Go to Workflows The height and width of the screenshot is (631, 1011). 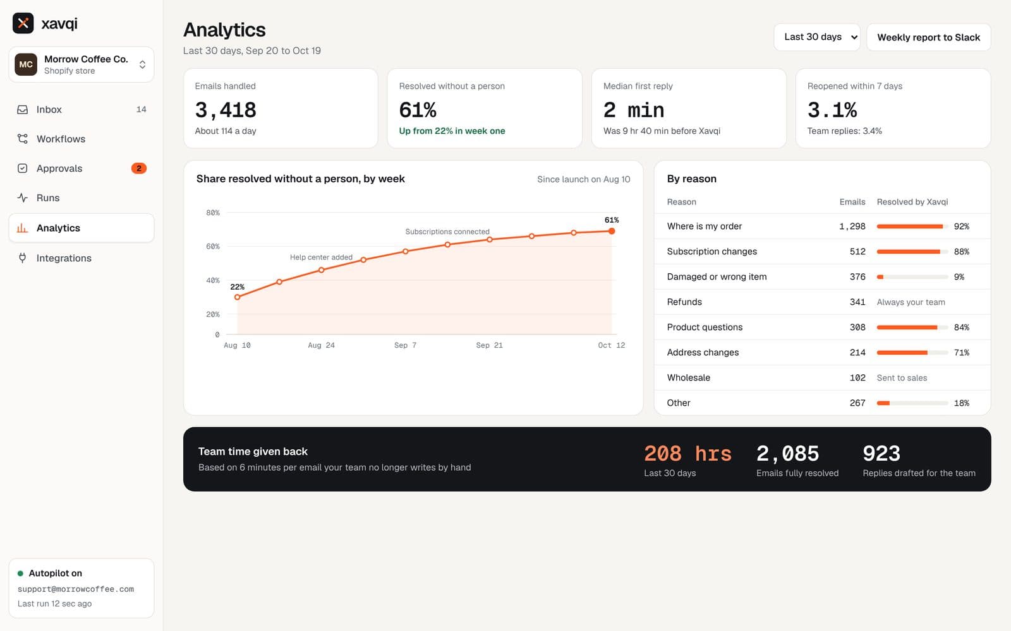(82, 139)
